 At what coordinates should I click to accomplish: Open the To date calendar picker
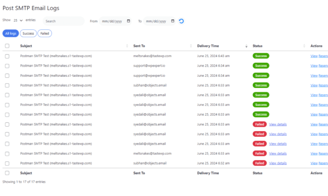point(172,21)
